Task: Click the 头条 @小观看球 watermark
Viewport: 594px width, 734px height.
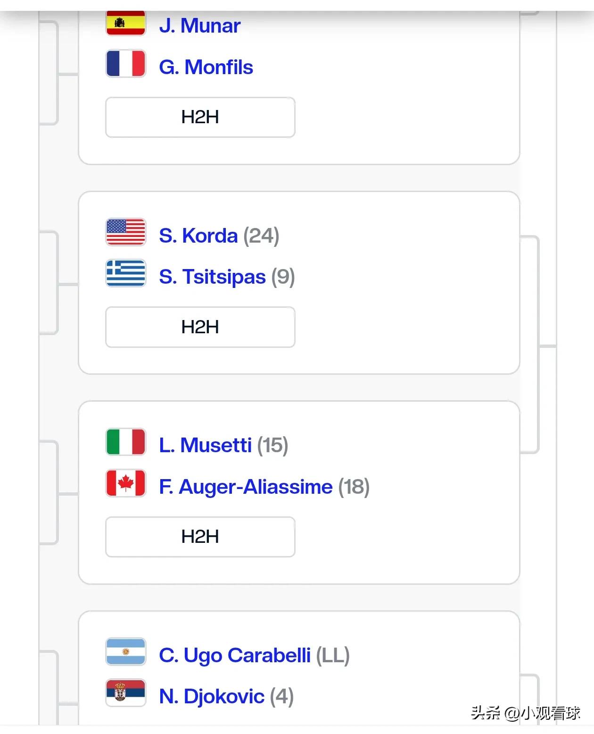Action: [526, 713]
